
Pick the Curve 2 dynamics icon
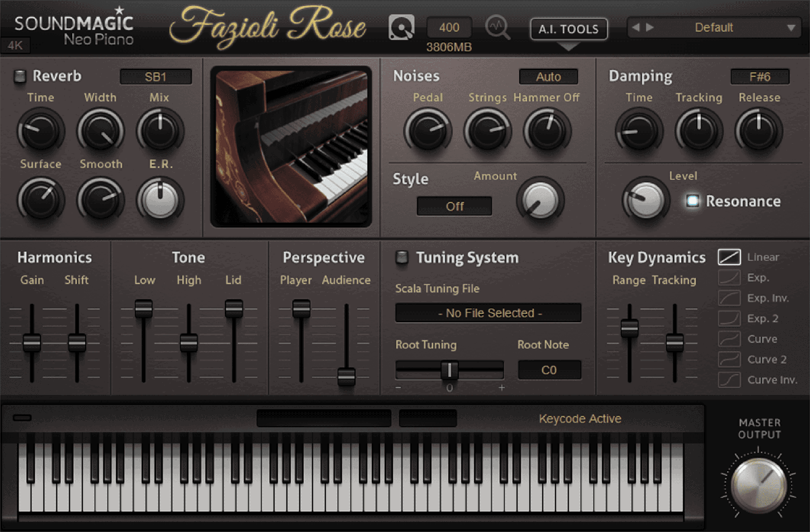coord(729,359)
